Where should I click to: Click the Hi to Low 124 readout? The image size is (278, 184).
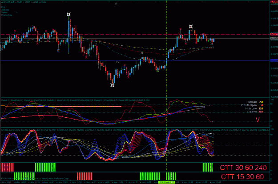tap(254, 108)
